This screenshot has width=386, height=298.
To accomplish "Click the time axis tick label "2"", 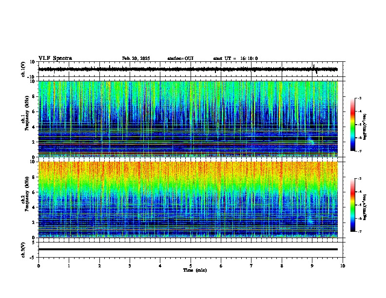I will [99, 266].
